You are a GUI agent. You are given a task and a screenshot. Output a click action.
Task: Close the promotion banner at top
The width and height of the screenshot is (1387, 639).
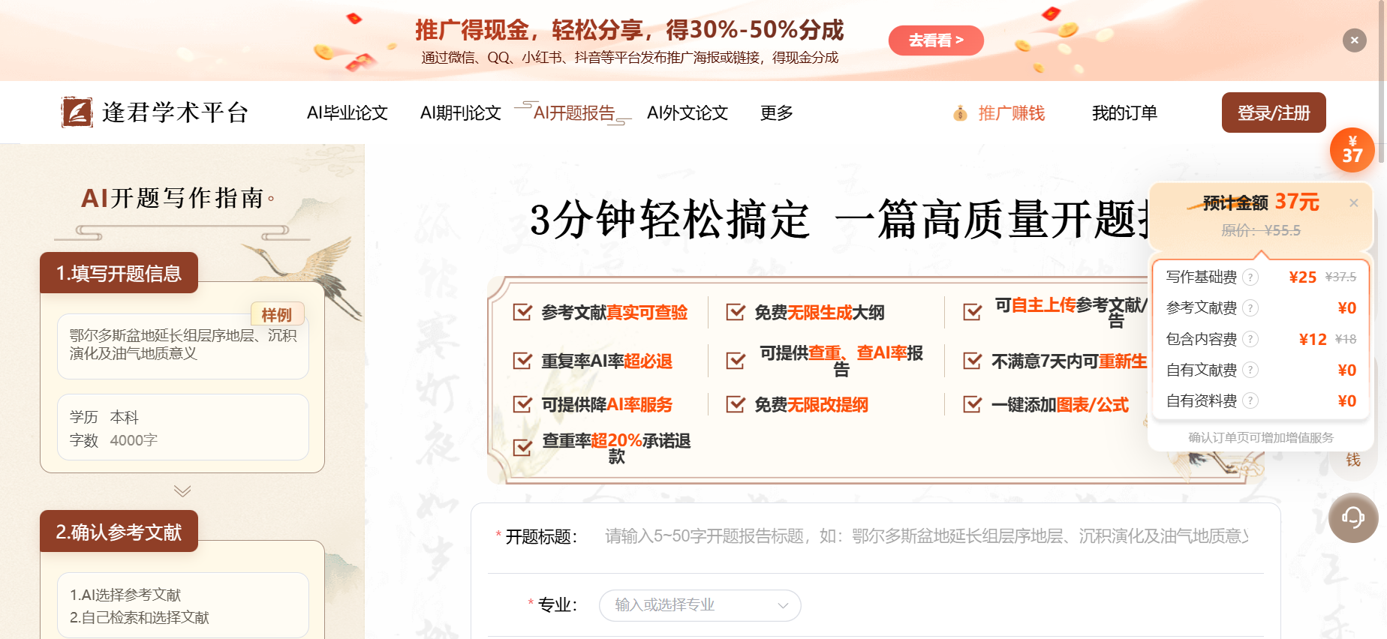(x=1354, y=40)
